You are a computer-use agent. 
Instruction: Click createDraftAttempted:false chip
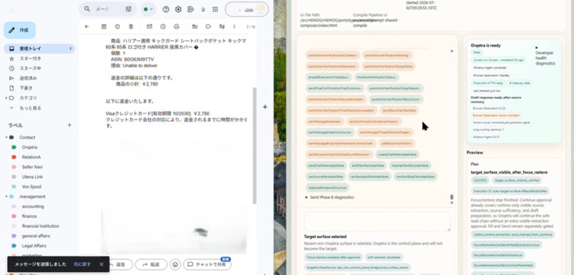[x=397, y=155]
